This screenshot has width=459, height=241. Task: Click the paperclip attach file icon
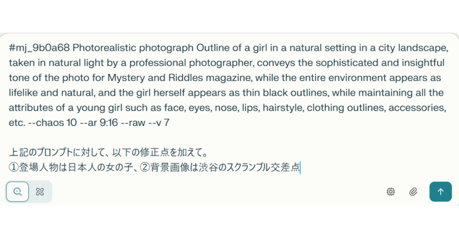[413, 192]
